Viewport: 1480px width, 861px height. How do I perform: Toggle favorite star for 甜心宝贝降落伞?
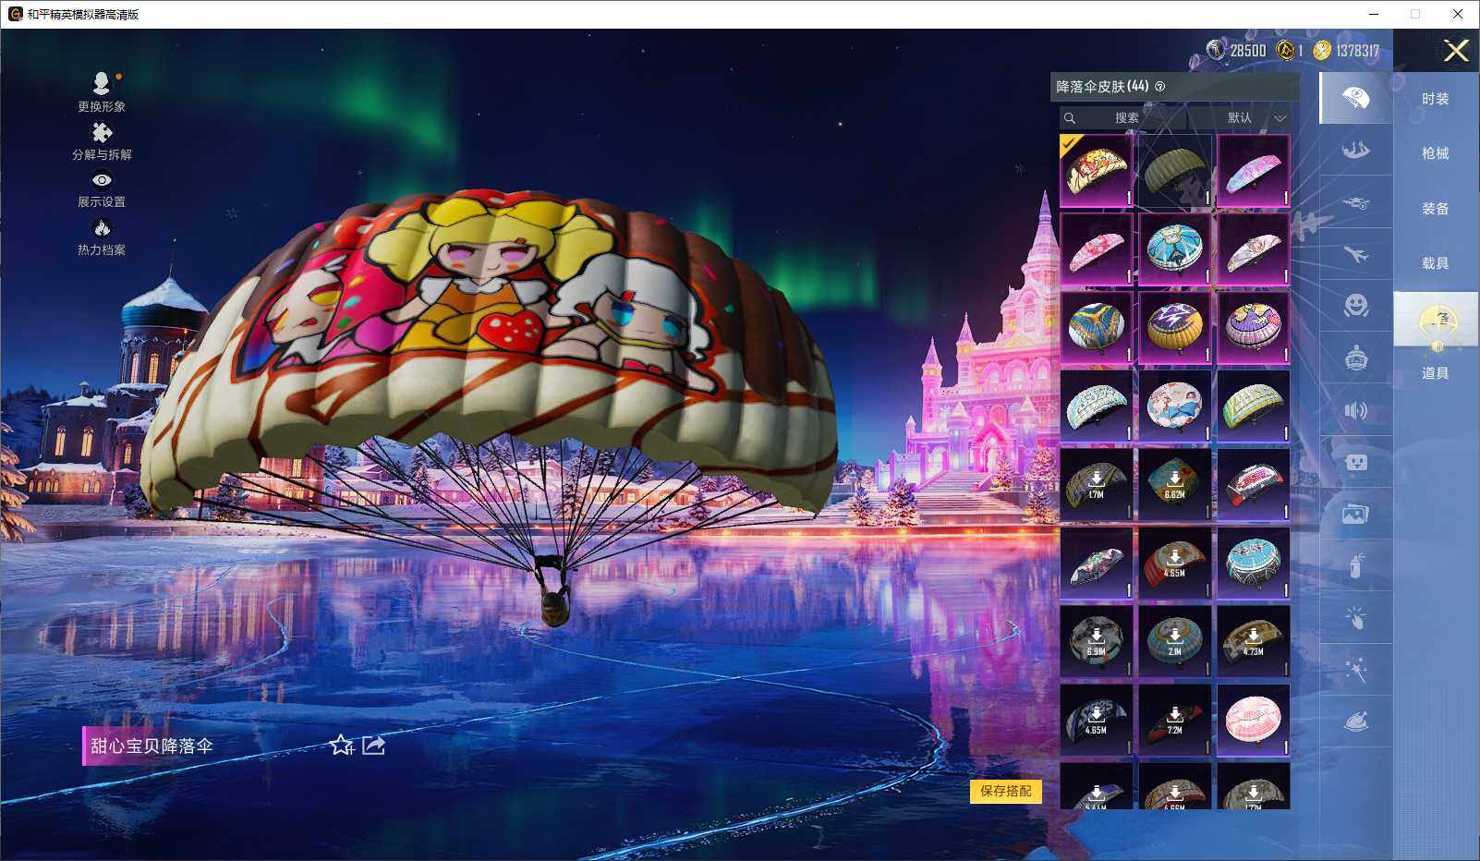coord(341,745)
